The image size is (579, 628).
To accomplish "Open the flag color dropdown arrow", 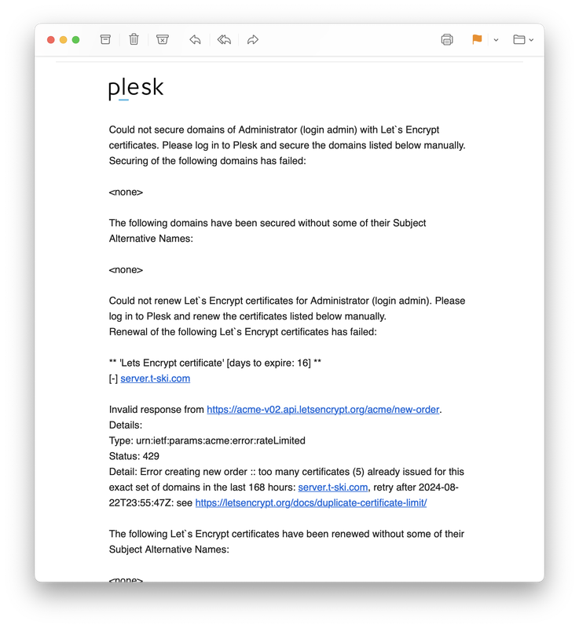I will (x=496, y=40).
